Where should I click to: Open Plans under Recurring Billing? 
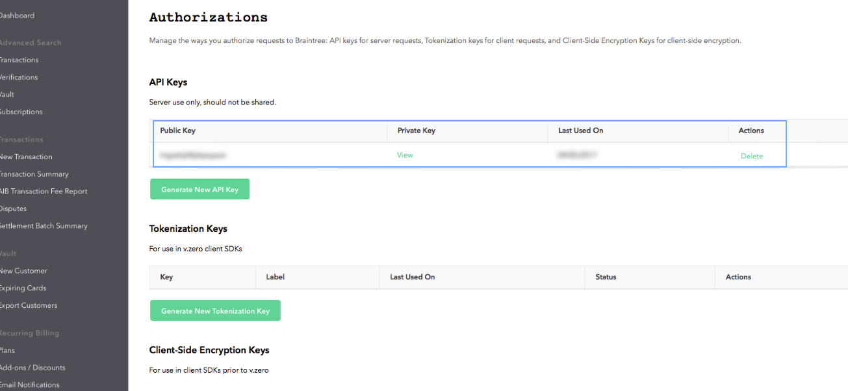point(8,350)
